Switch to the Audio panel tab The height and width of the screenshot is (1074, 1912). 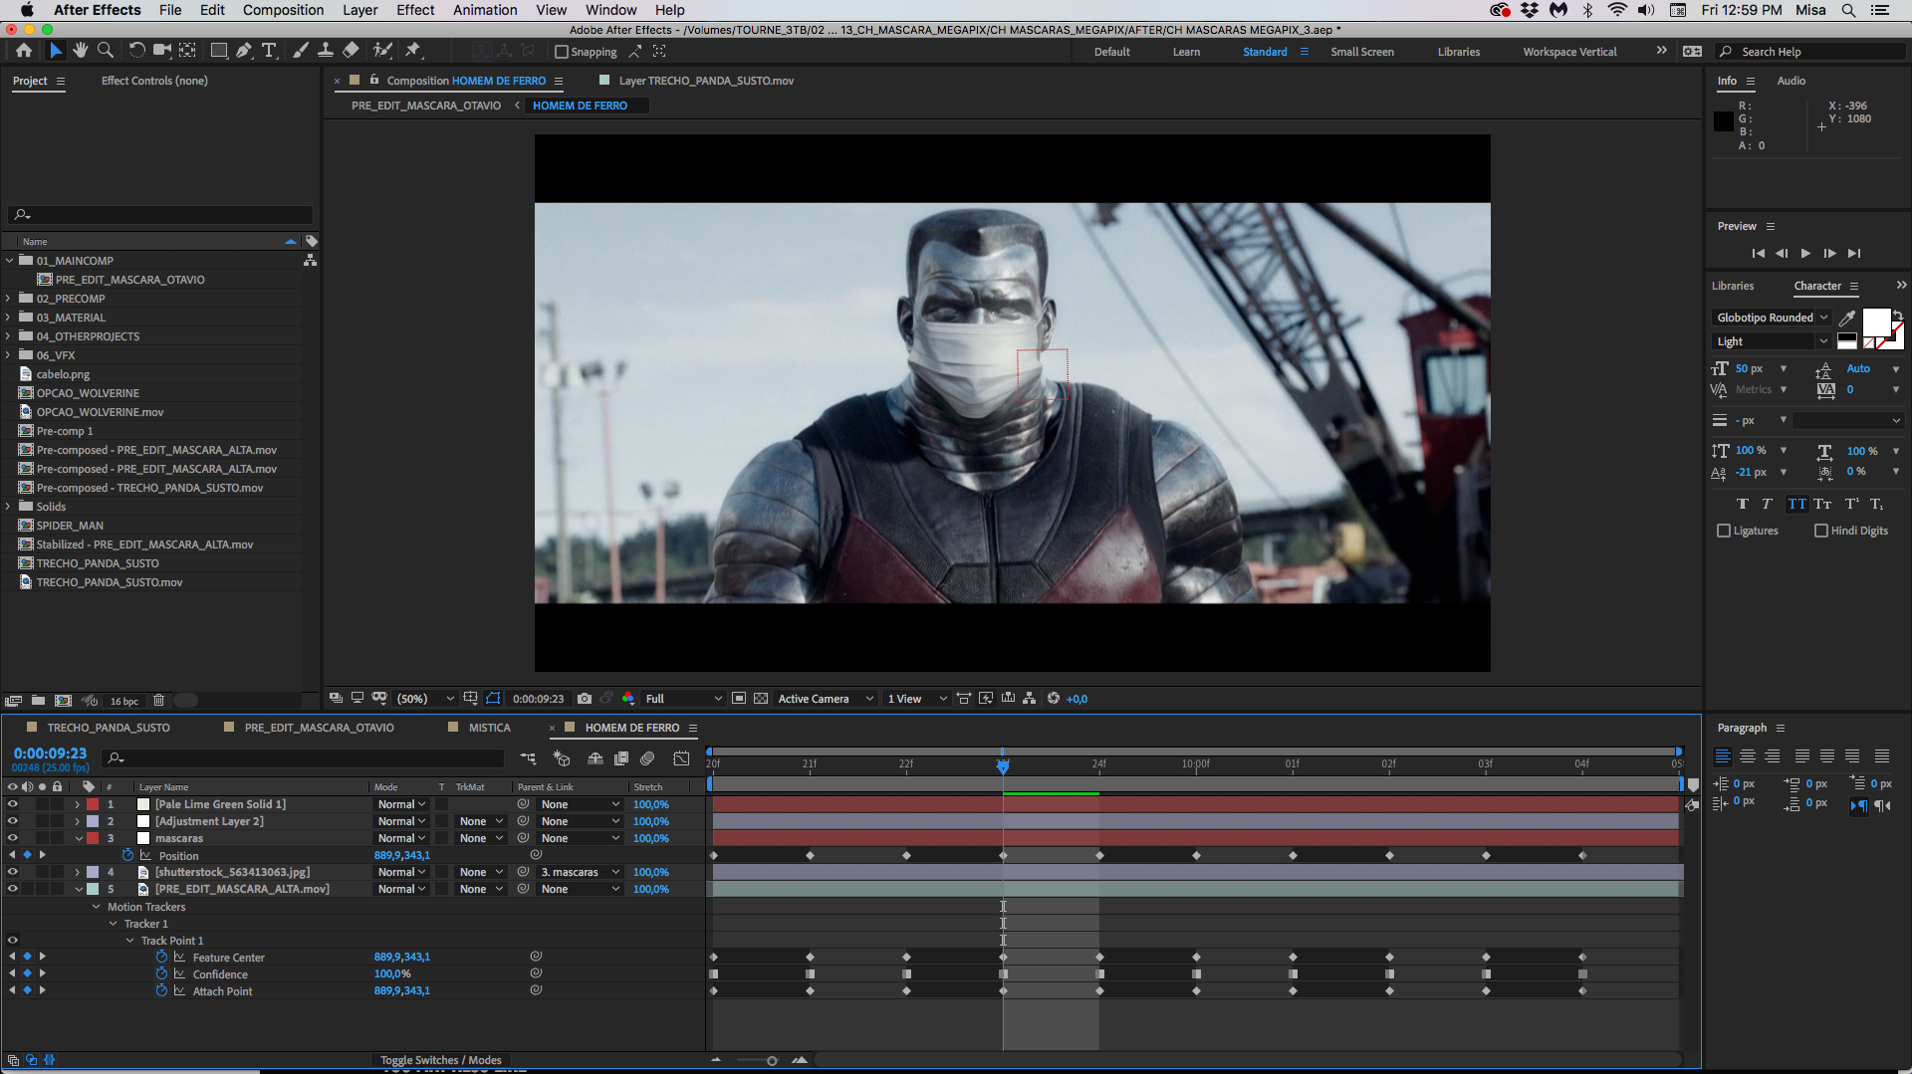pos(1791,81)
